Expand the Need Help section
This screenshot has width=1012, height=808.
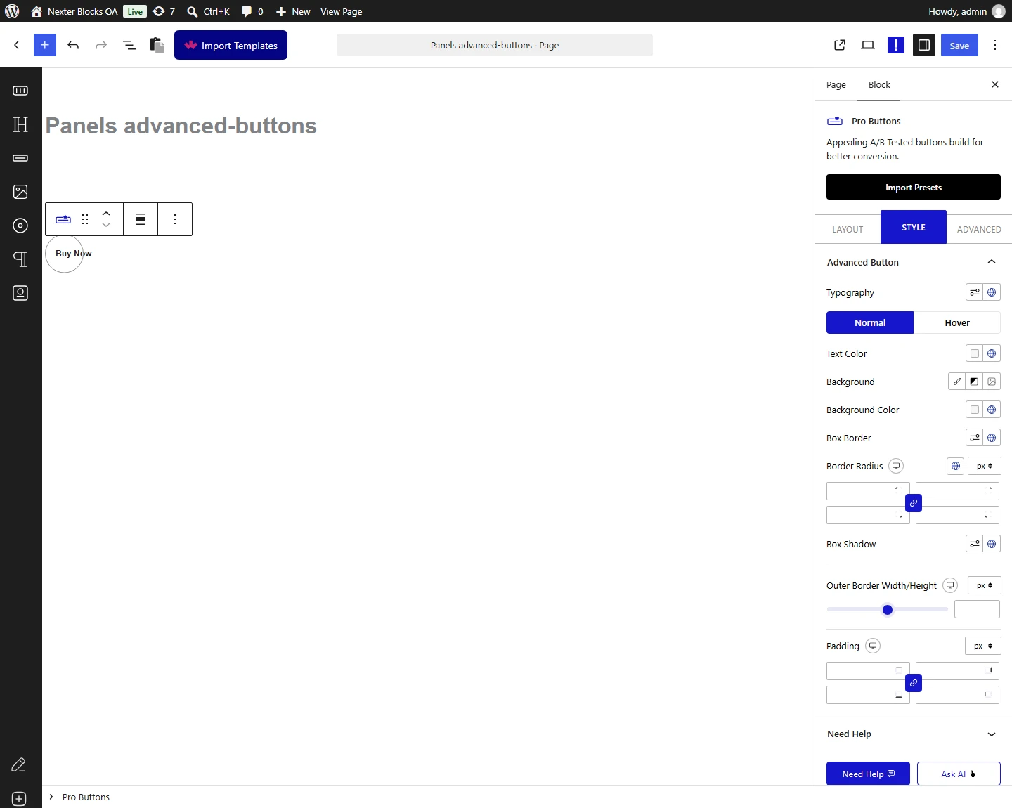coord(992,734)
